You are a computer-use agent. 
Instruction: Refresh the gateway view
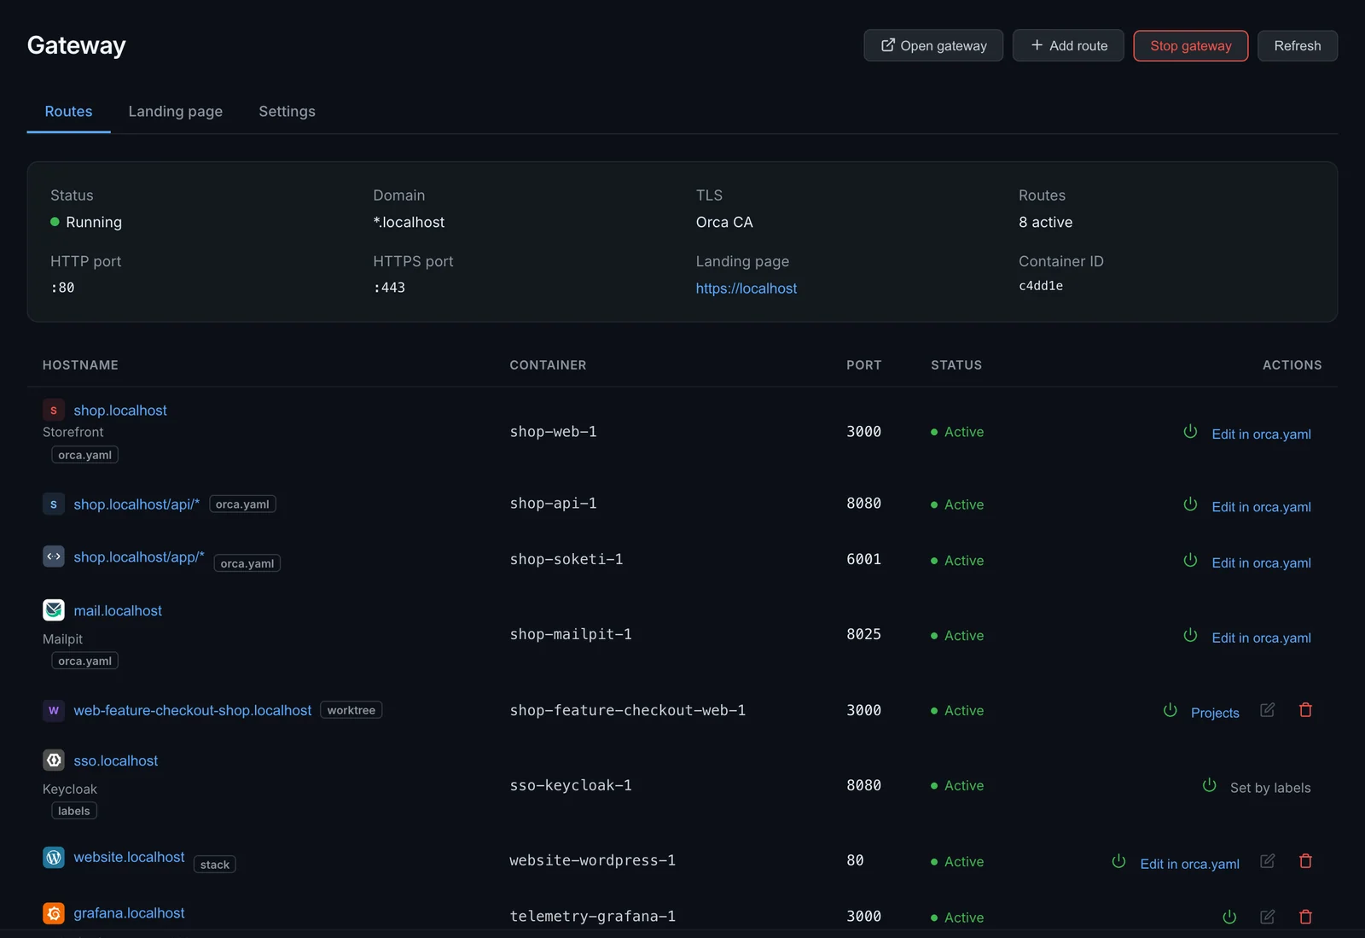[1298, 46]
